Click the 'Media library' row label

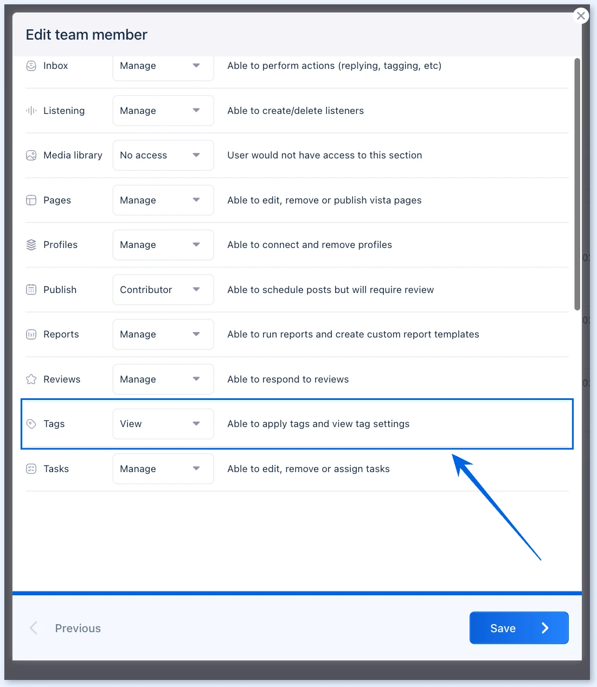click(73, 155)
